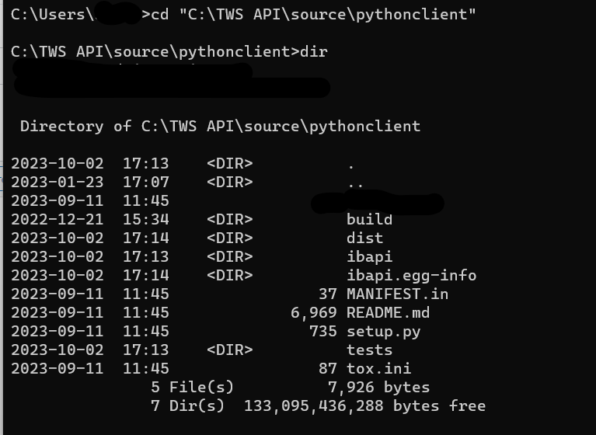Click the <DIR> marker beside build
596x435 pixels.
point(229,220)
